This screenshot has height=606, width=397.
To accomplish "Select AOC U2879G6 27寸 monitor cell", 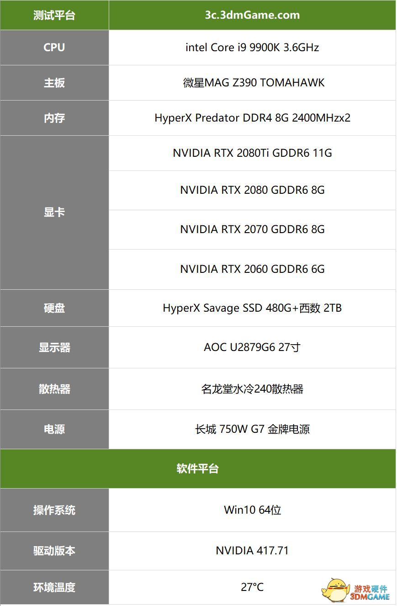I will point(252,347).
